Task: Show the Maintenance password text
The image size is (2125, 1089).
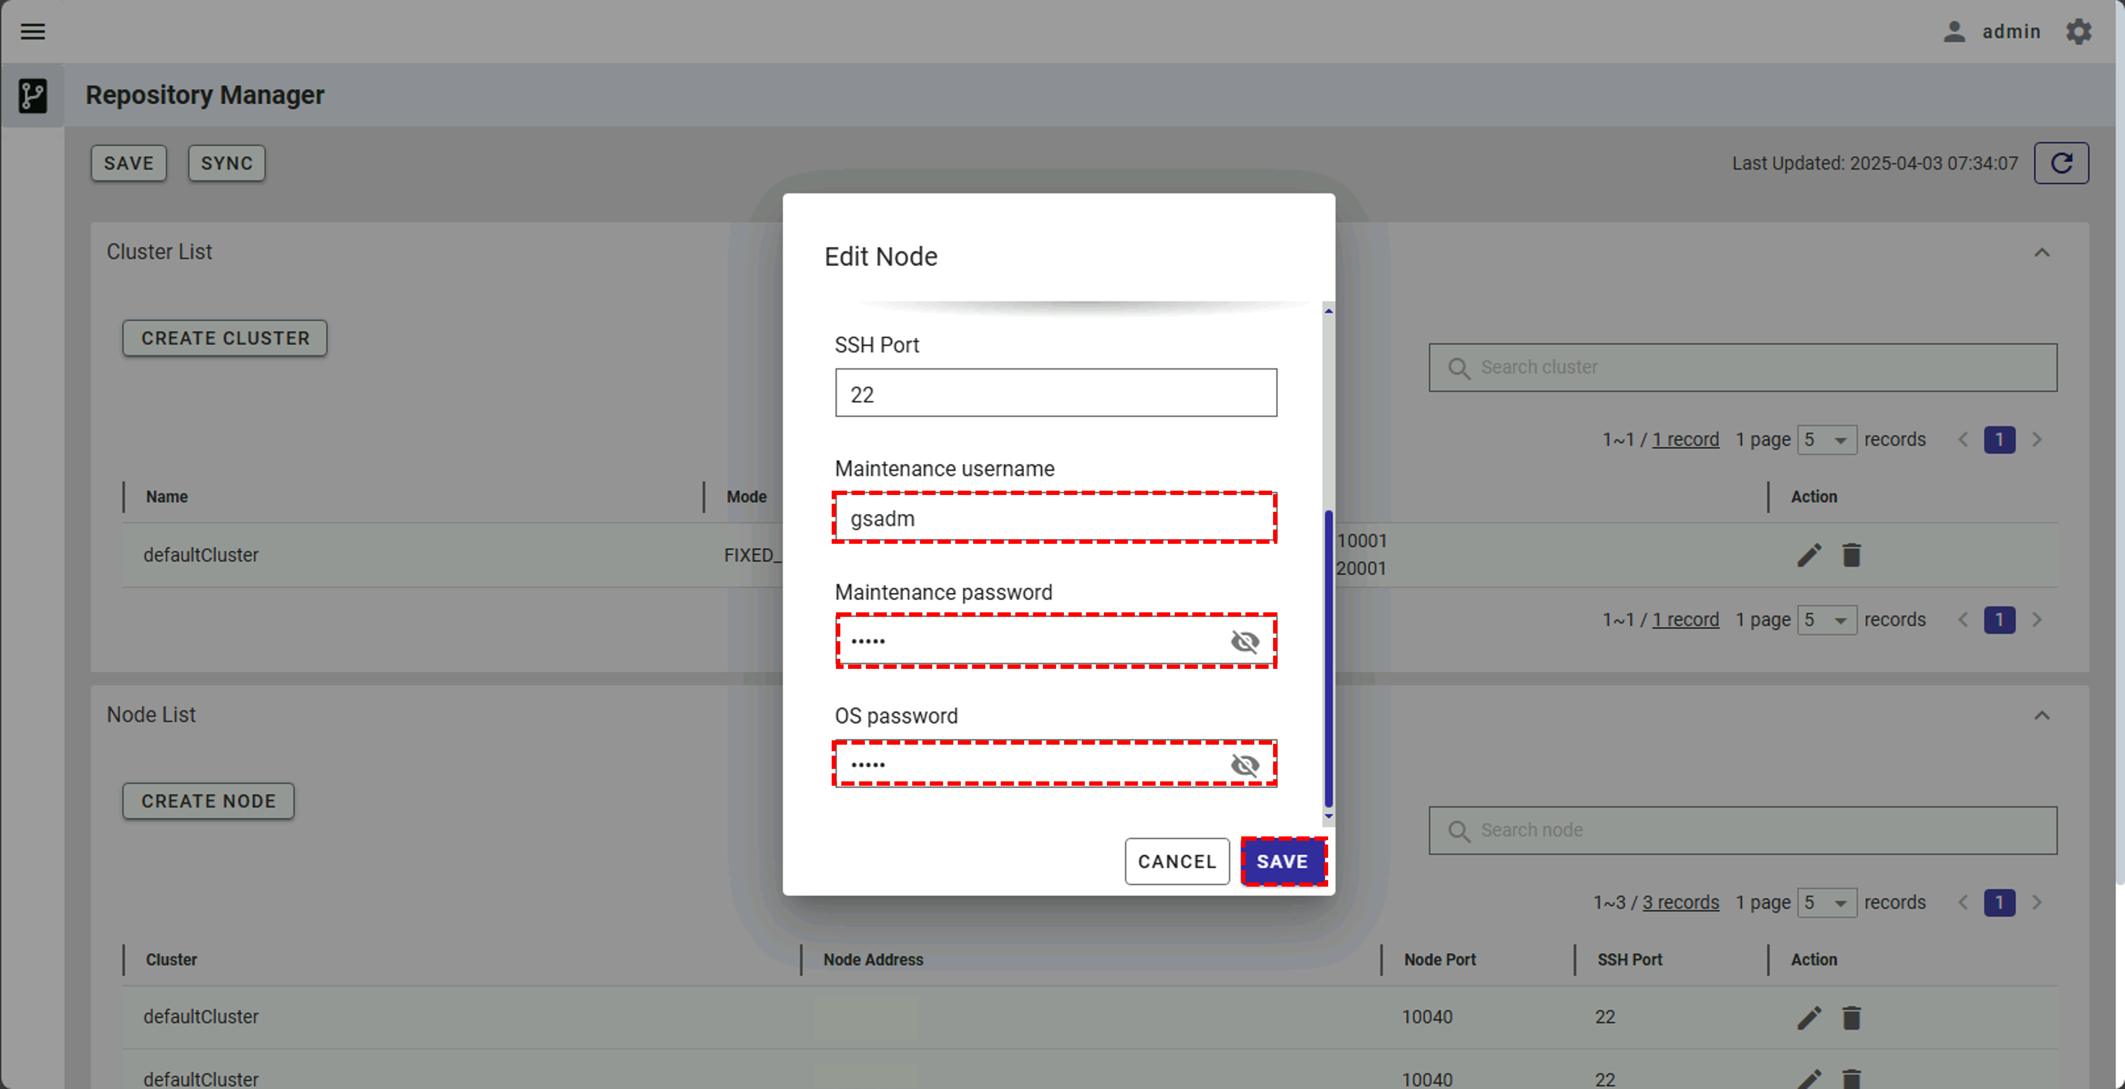Action: pos(1244,641)
